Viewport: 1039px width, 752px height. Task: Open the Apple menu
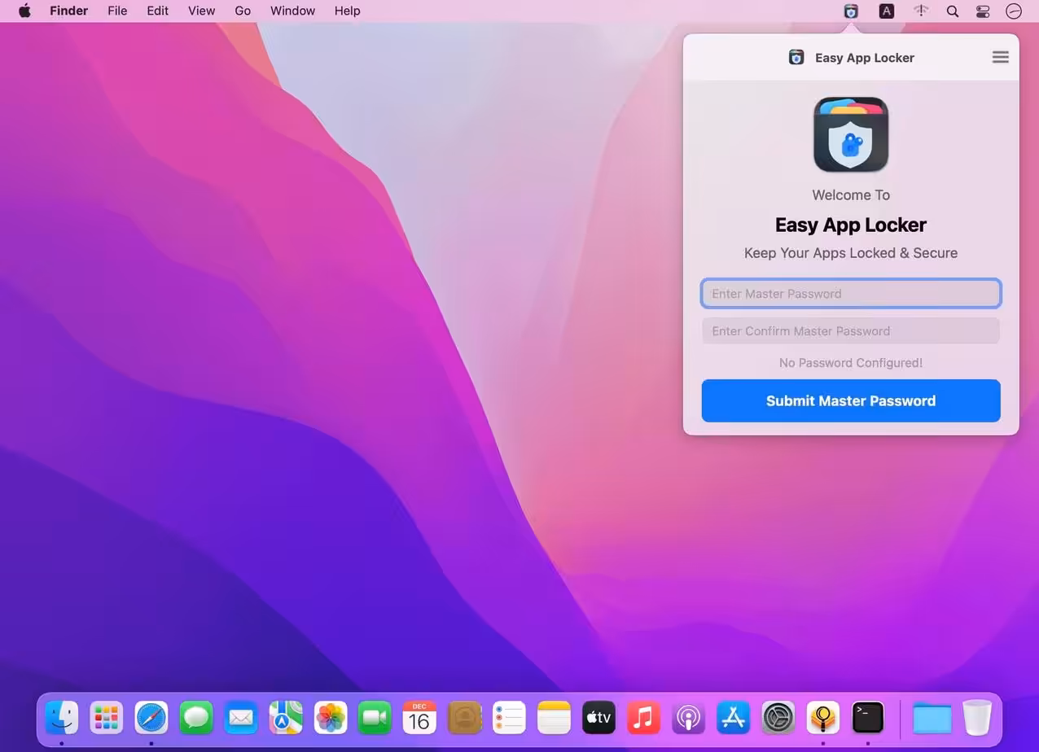click(x=24, y=11)
